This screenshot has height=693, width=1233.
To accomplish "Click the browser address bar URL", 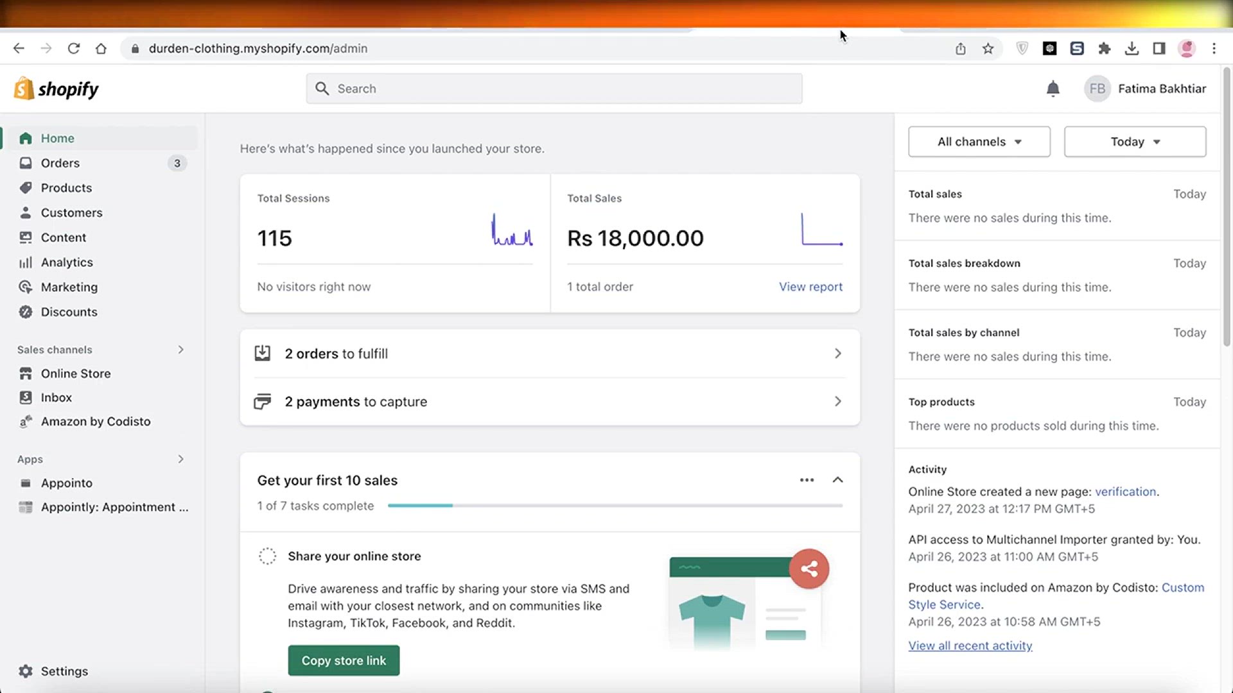I will point(258,49).
